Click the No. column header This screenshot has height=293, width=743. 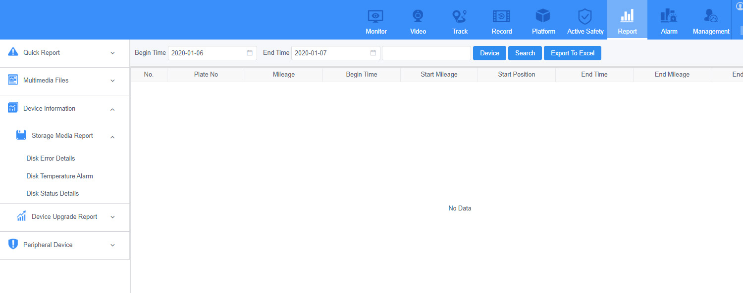pyautogui.click(x=149, y=75)
